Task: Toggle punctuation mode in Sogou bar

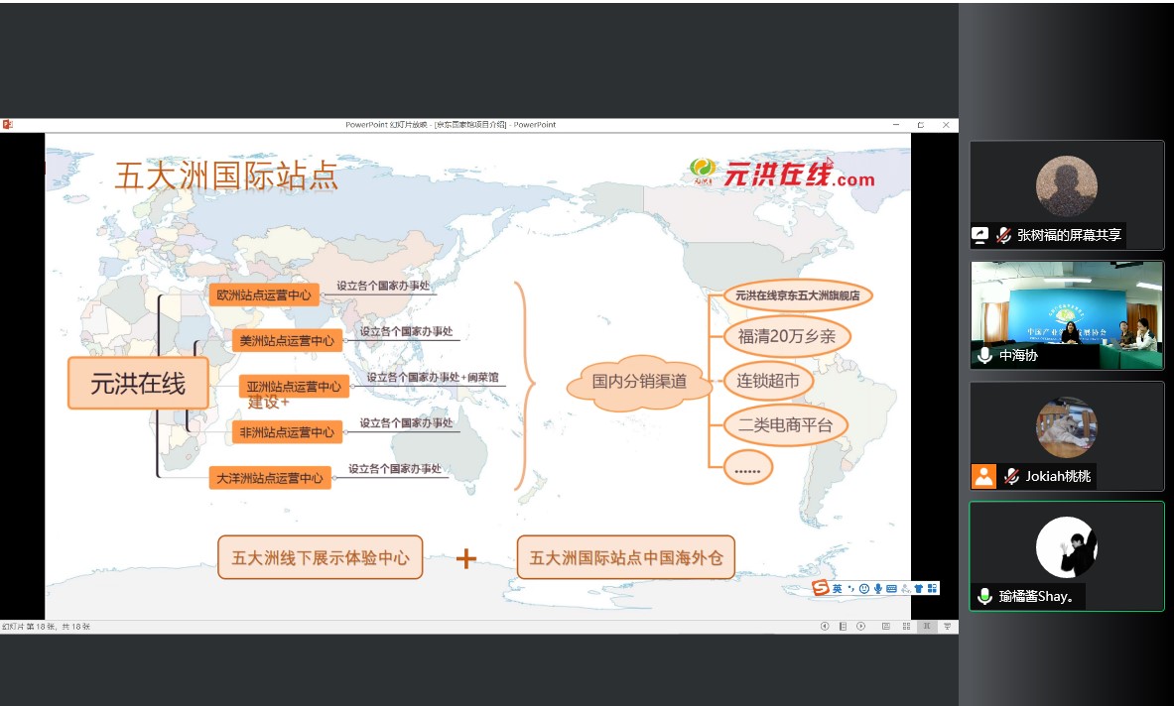Action: pyautogui.click(x=851, y=589)
